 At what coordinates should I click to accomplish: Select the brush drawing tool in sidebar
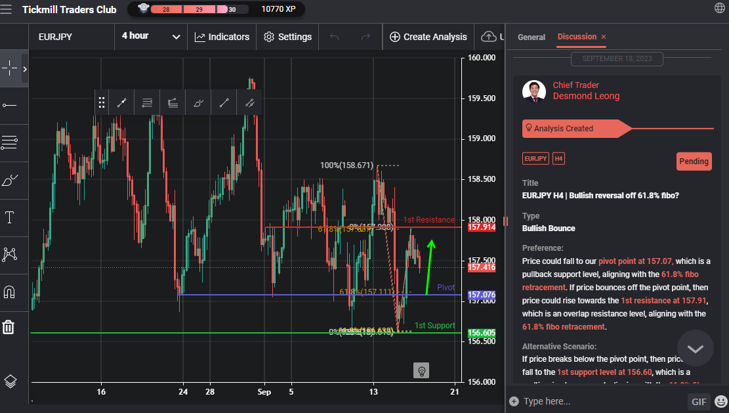pos(10,180)
